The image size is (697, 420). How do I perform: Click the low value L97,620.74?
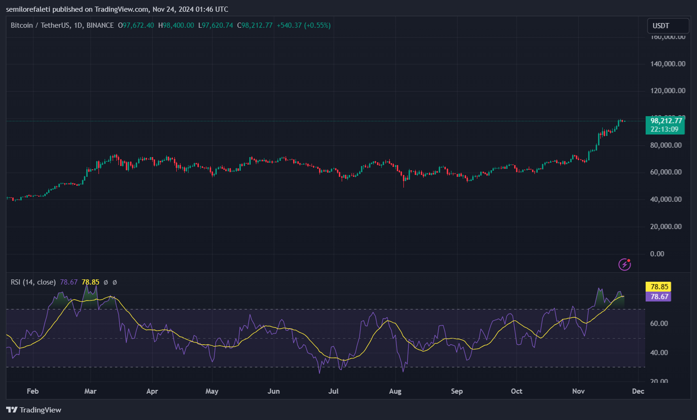[x=215, y=25]
